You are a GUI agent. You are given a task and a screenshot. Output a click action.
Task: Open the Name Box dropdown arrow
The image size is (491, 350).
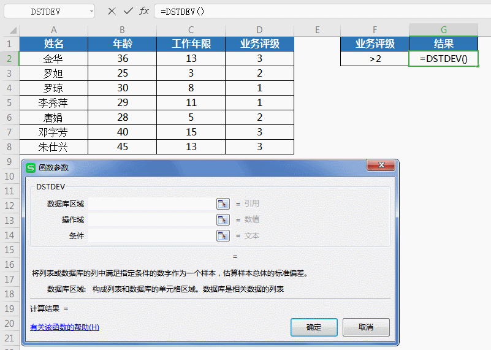pyautogui.click(x=91, y=12)
